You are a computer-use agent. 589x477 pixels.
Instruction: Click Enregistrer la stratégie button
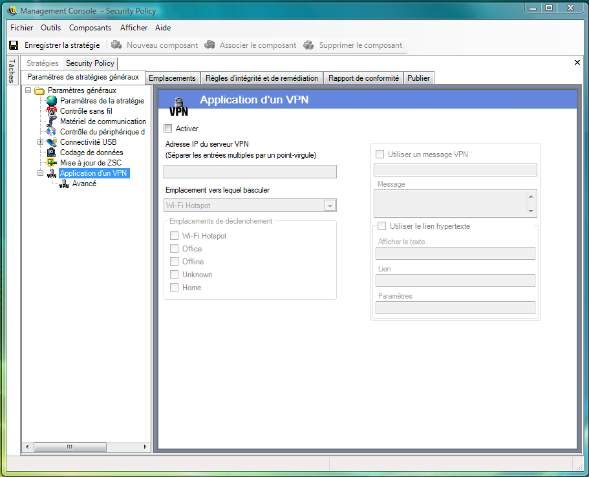[55, 45]
